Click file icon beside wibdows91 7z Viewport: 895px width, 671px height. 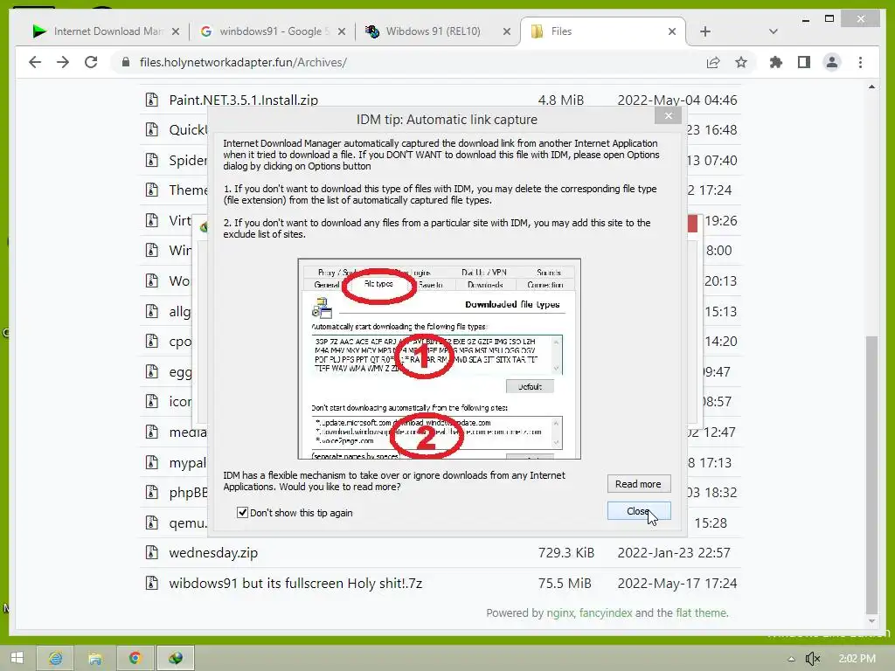(151, 583)
